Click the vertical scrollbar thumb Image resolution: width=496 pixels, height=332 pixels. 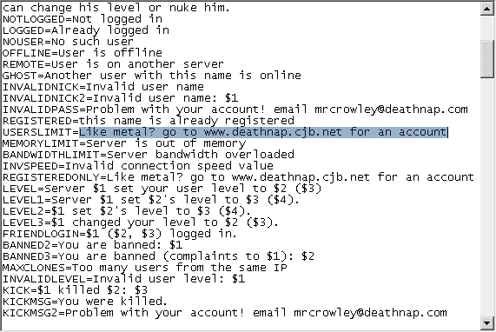point(486,59)
